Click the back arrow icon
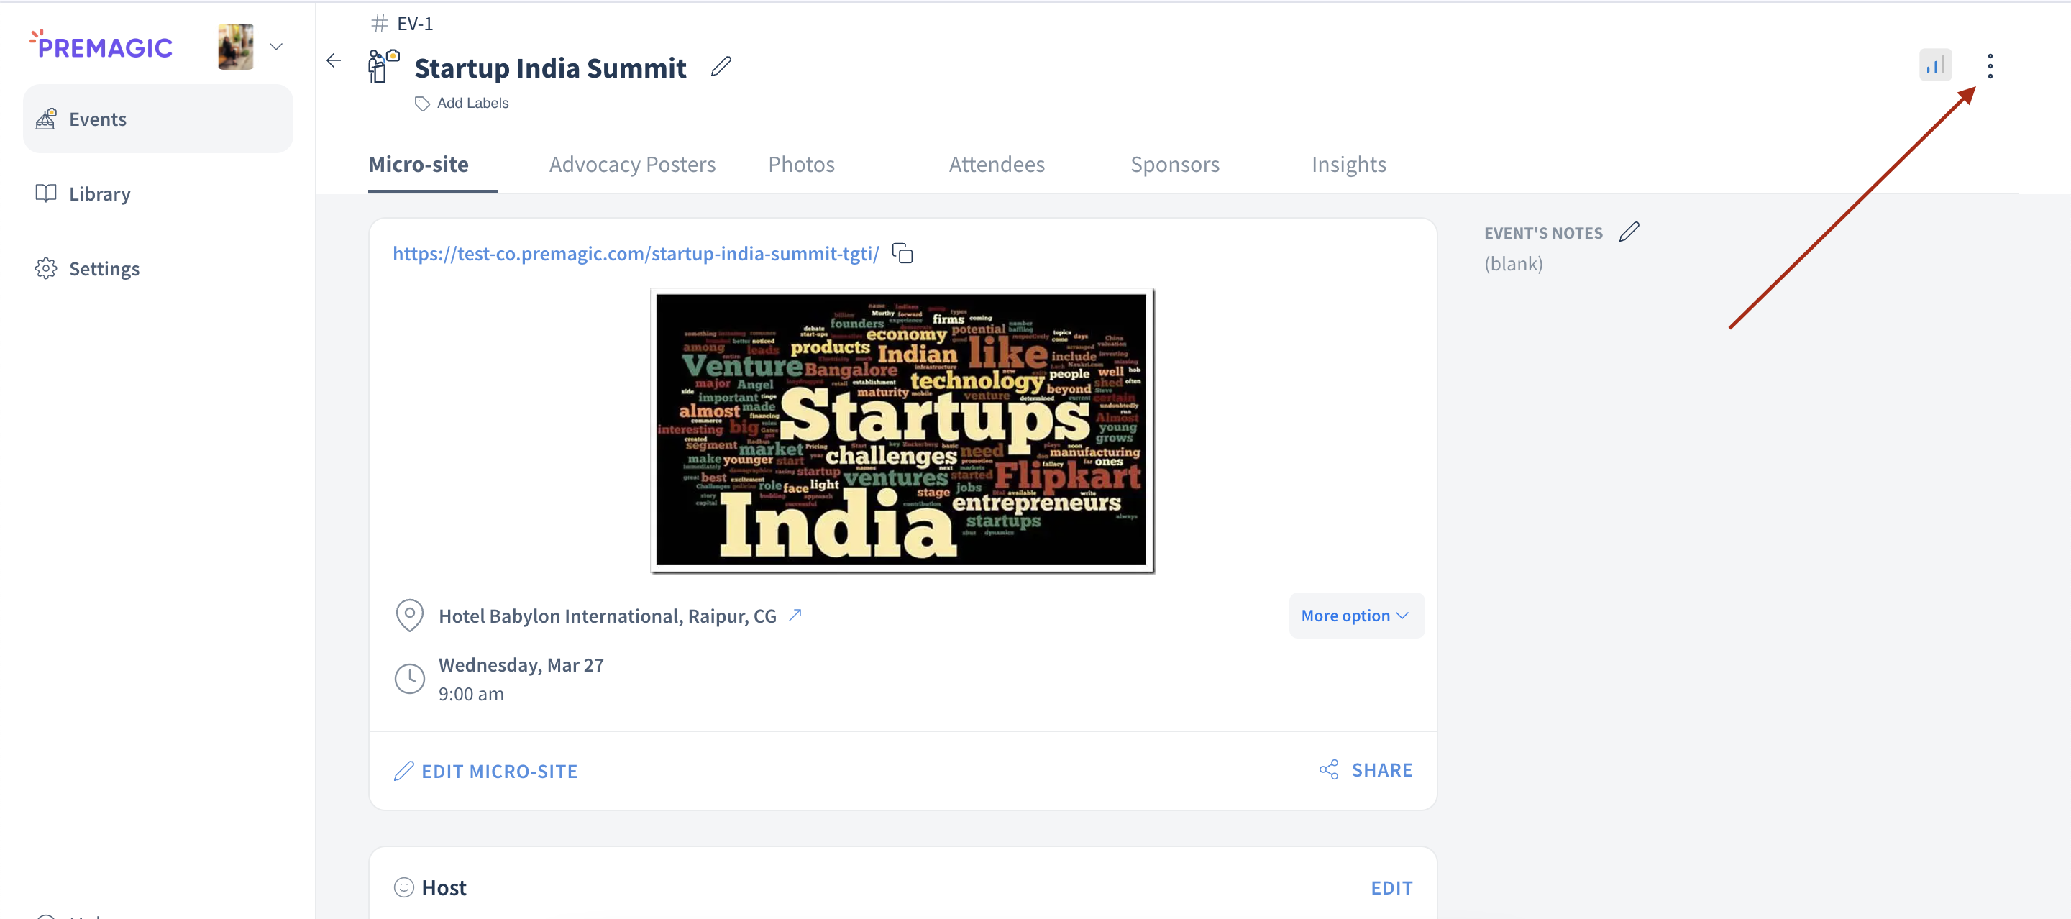Image resolution: width=2071 pixels, height=919 pixels. (334, 61)
